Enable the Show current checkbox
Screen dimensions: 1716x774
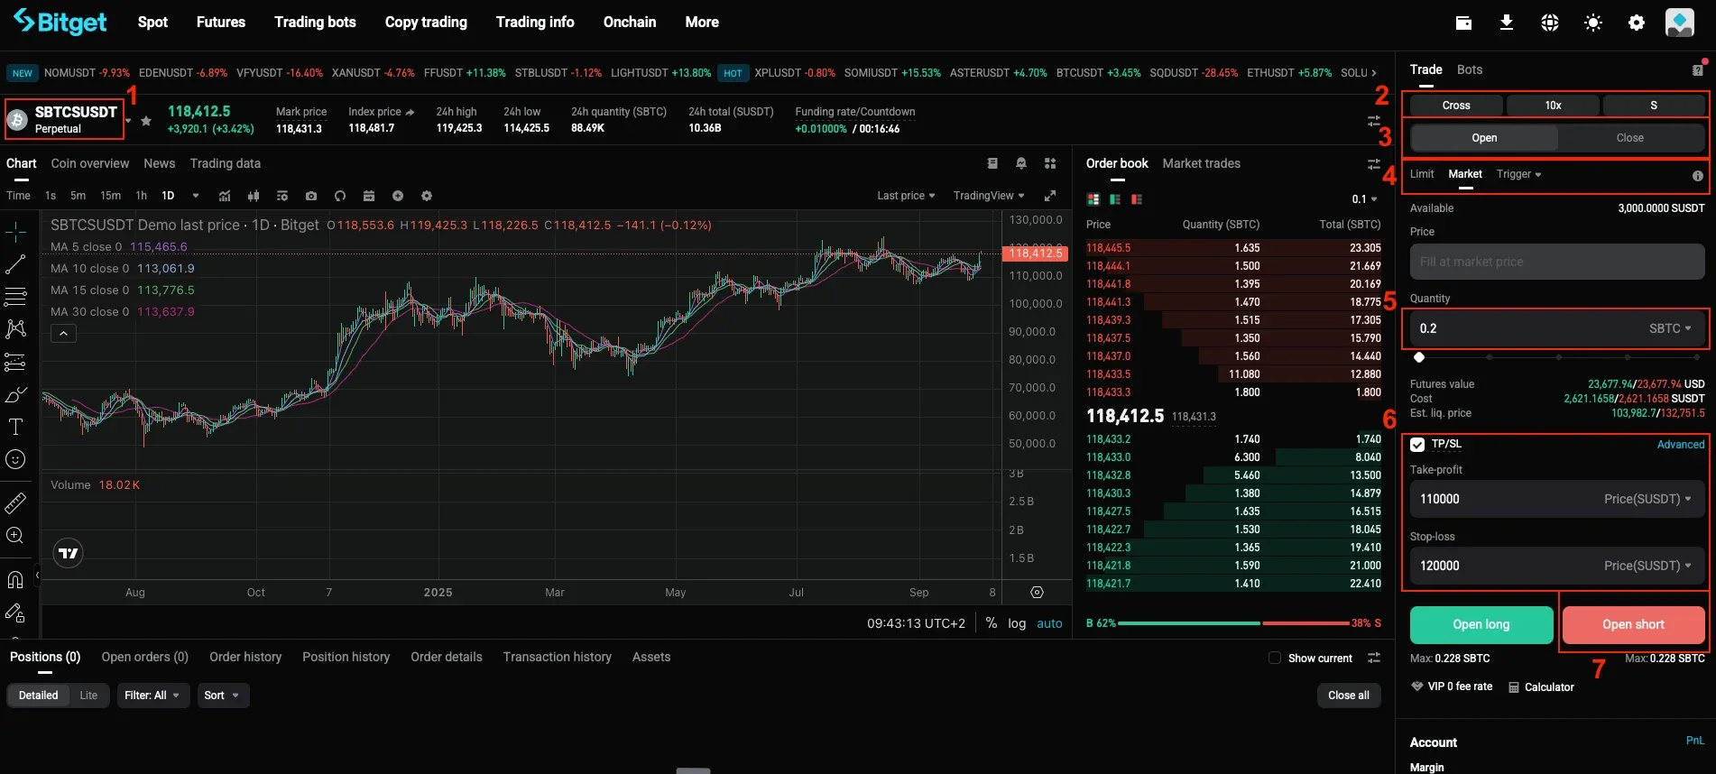(1275, 658)
